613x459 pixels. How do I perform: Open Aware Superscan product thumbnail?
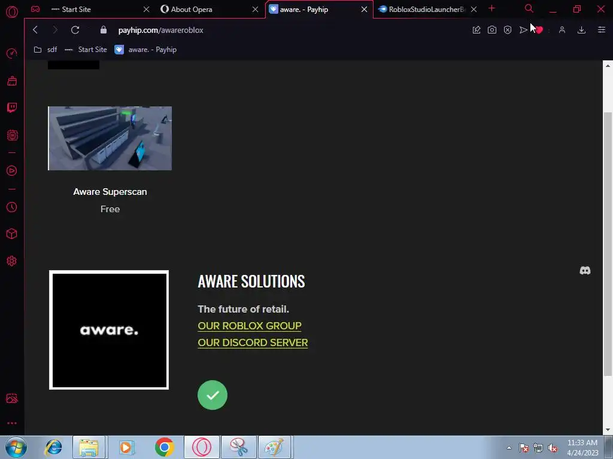(110, 138)
